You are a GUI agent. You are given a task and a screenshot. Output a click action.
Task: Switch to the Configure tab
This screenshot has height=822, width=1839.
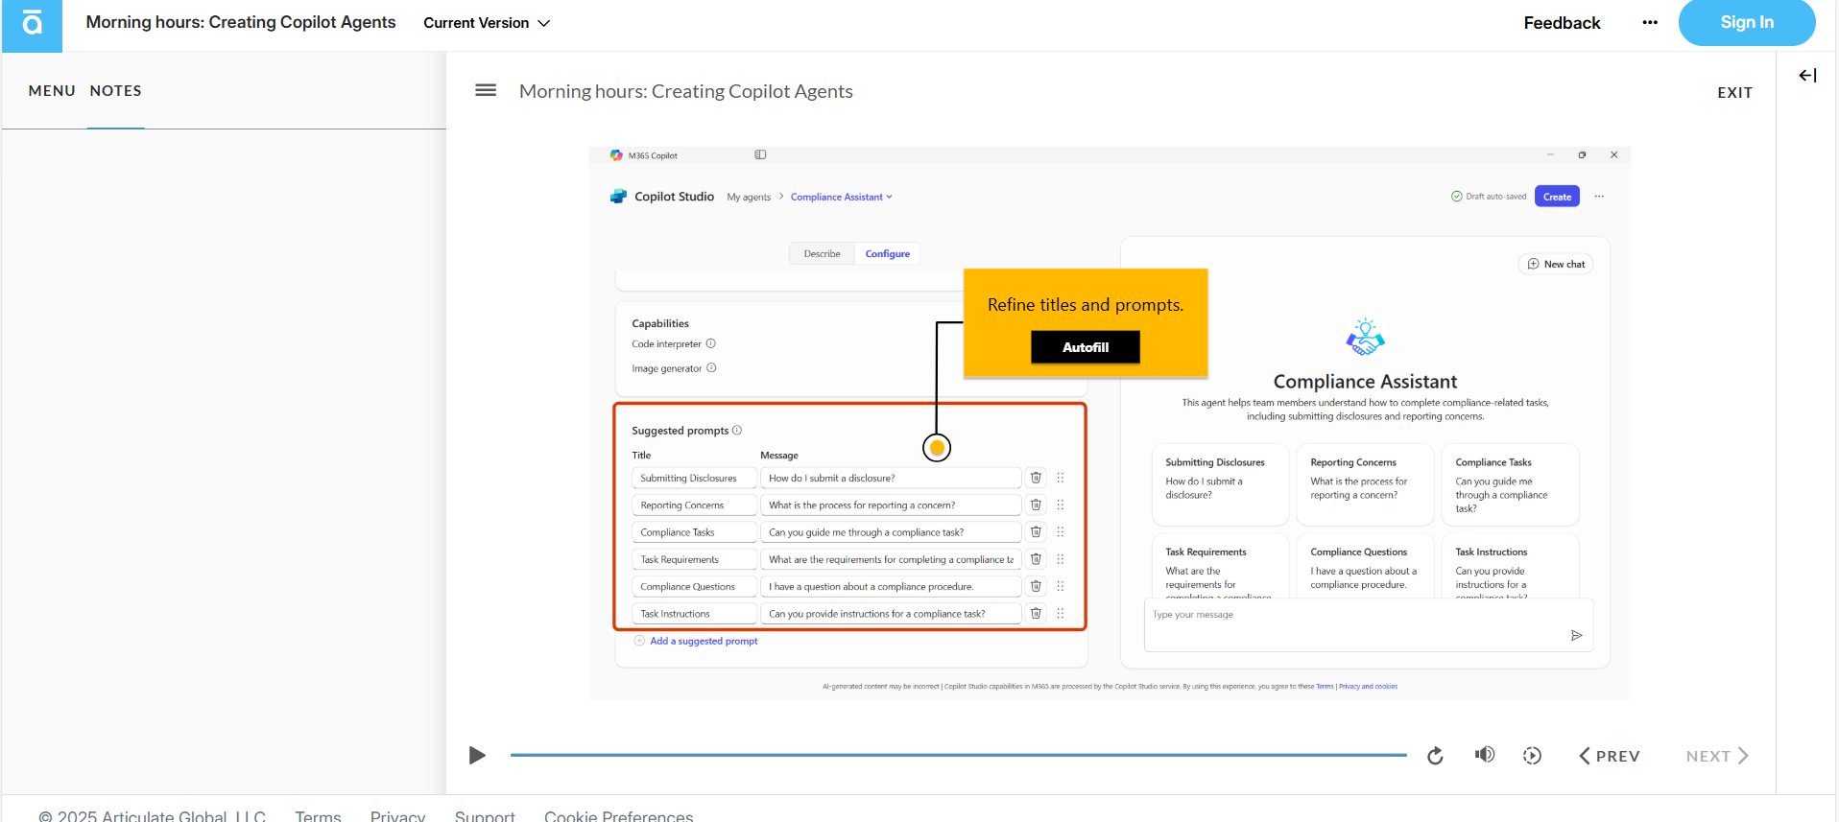pos(888,254)
